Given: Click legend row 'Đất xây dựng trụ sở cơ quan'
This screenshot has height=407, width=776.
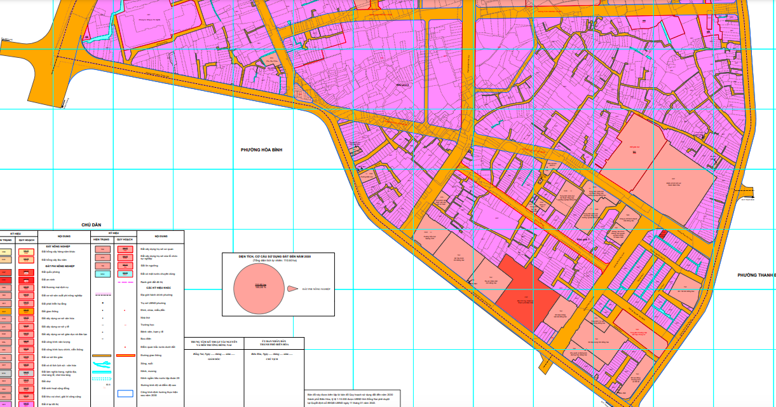Looking at the screenshot, I should click(157, 249).
